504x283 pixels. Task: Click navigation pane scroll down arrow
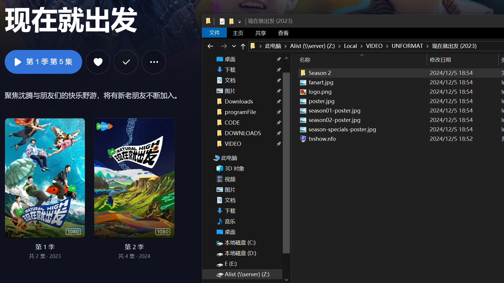(x=286, y=280)
